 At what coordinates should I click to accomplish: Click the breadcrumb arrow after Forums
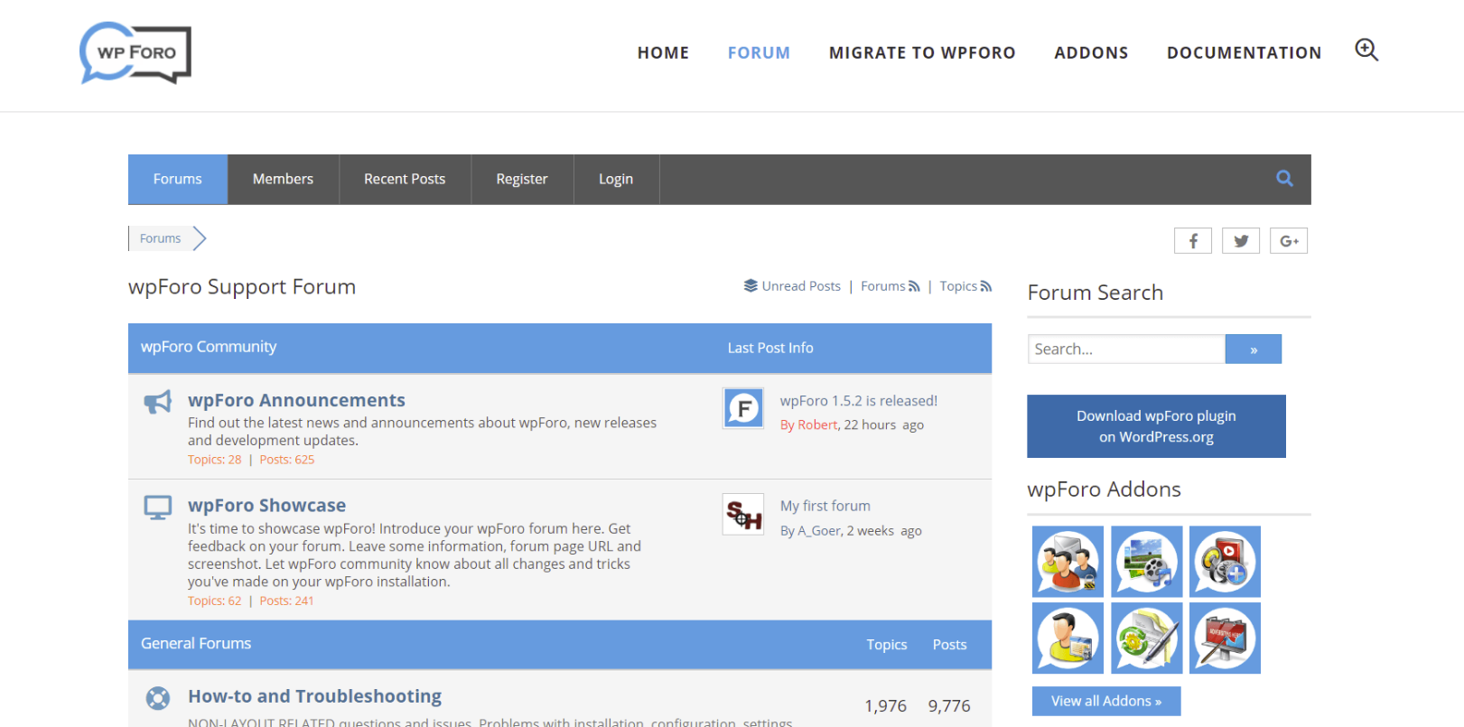[200, 238]
